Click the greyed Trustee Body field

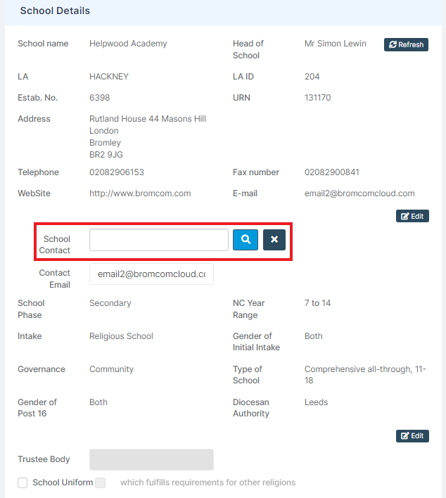(x=151, y=459)
